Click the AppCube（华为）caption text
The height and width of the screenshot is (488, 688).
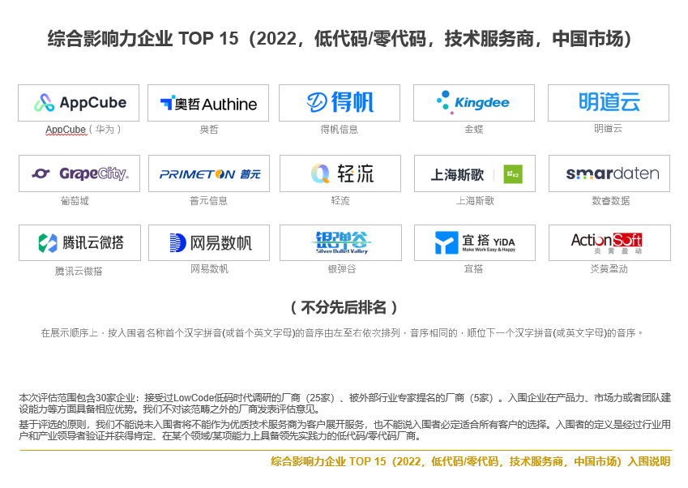[83, 130]
